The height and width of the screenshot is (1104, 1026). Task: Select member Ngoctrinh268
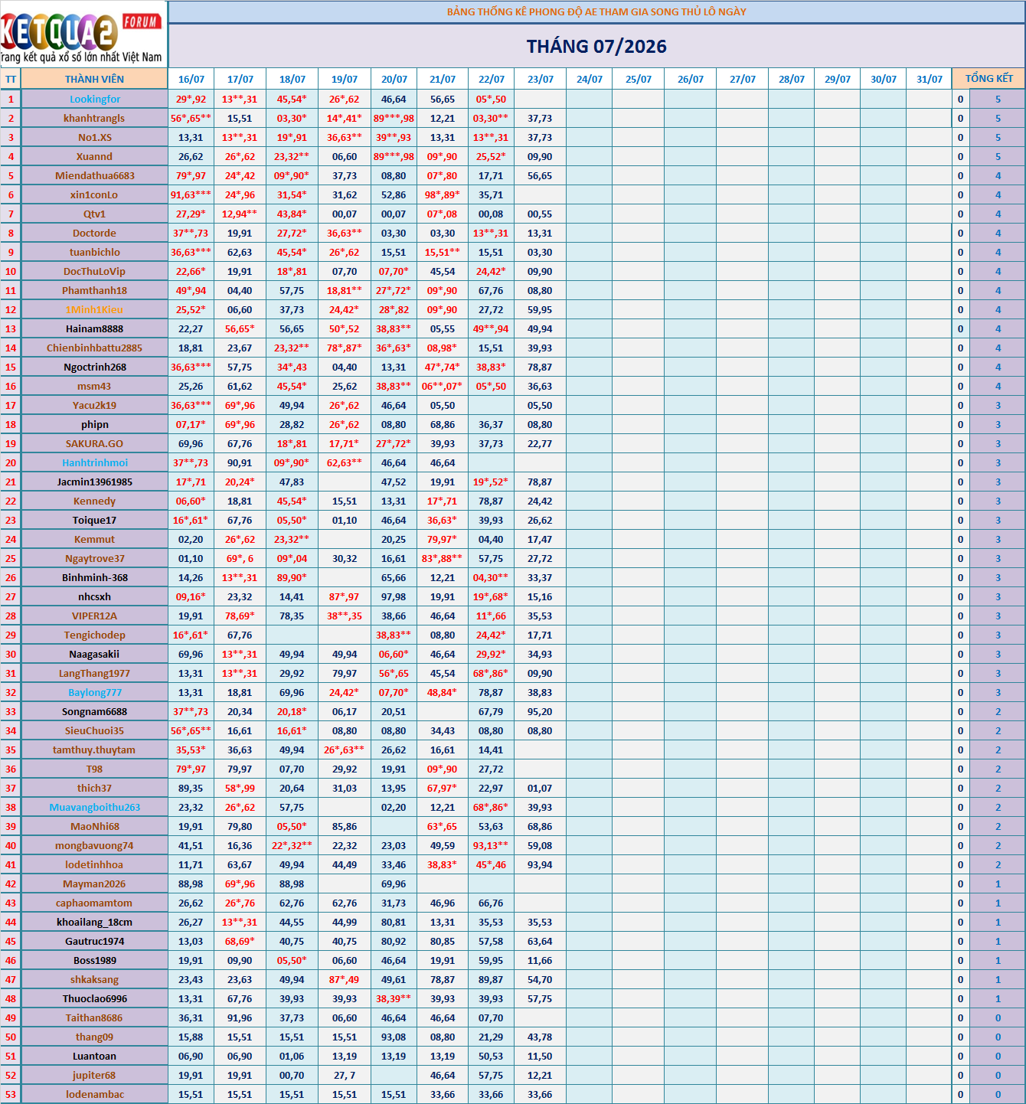click(x=95, y=367)
